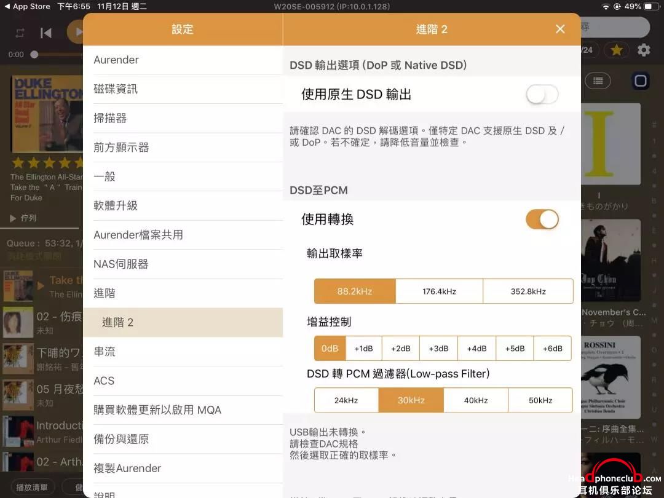Viewport: 664px width, 498px height.
Task: Open 掃描器 settings section
Action: pos(183,118)
